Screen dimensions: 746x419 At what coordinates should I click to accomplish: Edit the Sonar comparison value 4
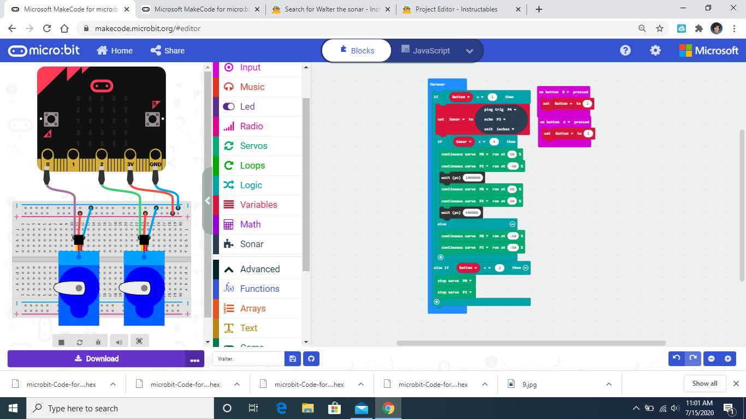click(x=494, y=142)
